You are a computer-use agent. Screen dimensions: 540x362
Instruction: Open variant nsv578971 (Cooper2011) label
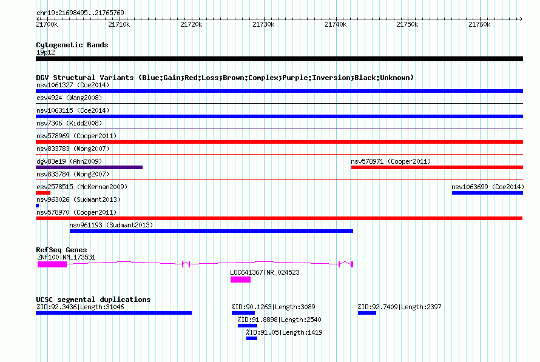[391, 161]
